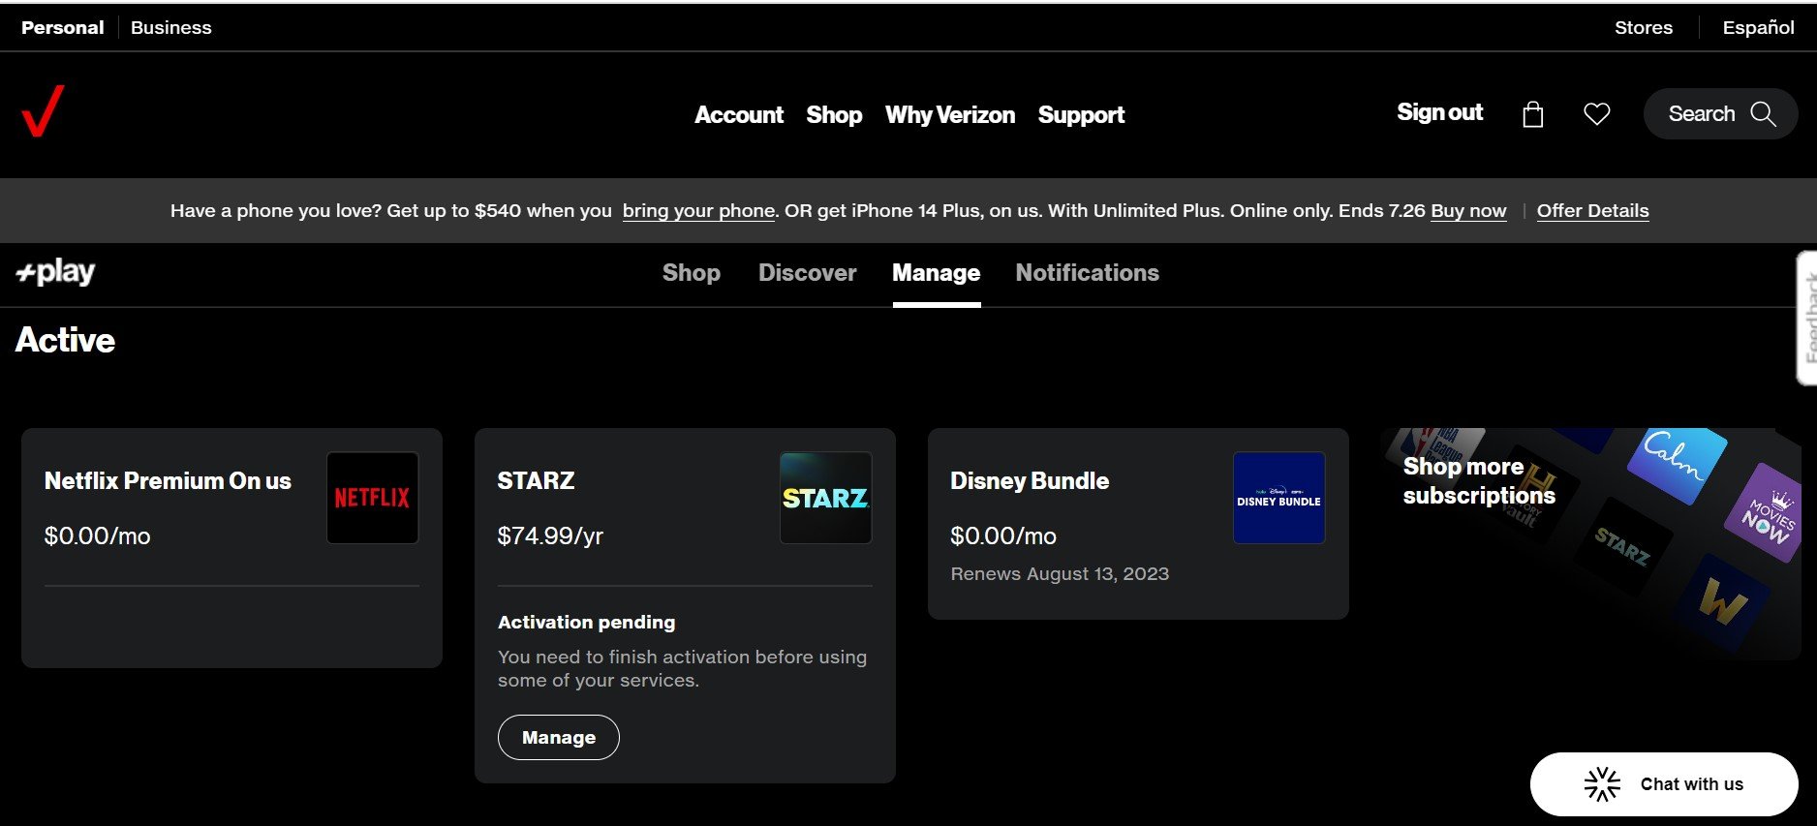The image size is (1817, 826).
Task: Click the Activation pending heading
Action: click(587, 623)
